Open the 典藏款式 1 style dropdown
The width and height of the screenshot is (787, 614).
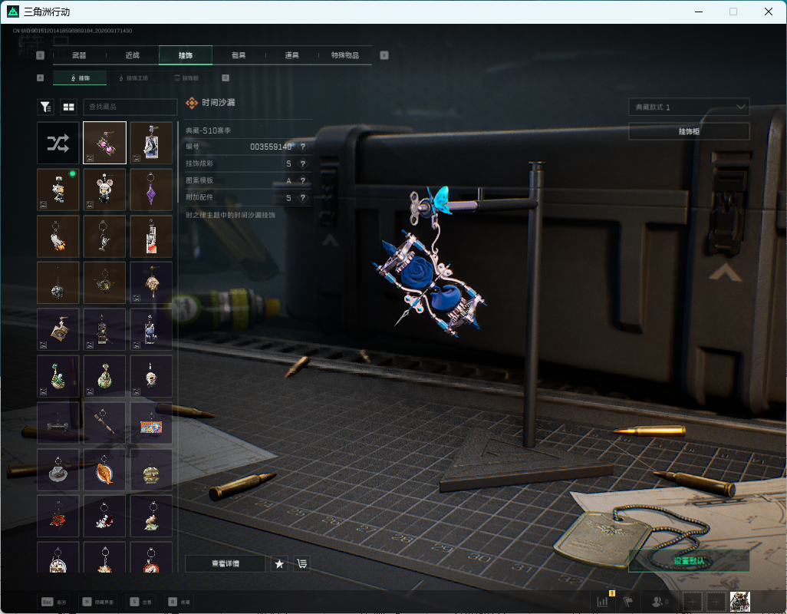pos(689,107)
